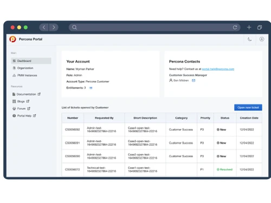Reload the page with the refresh icon
Image resolution: width=271 pixels, height=203 pixels.
coord(235,28)
